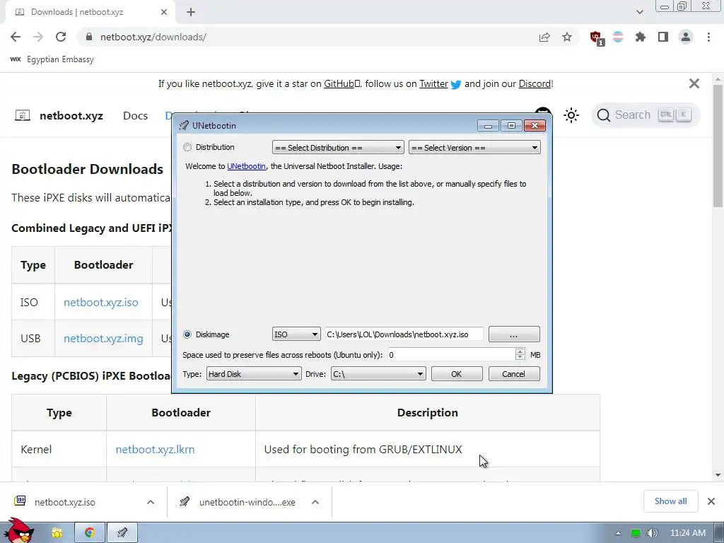Open the Twitter link in banner
Viewport: 724px width, 543px height.
[x=433, y=83]
